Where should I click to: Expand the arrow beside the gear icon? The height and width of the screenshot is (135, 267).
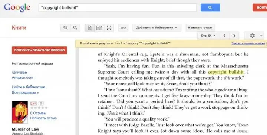pyautogui.click(x=261, y=36)
